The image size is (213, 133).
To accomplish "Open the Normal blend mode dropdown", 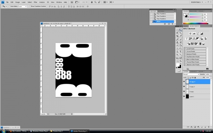I will 191,74.
